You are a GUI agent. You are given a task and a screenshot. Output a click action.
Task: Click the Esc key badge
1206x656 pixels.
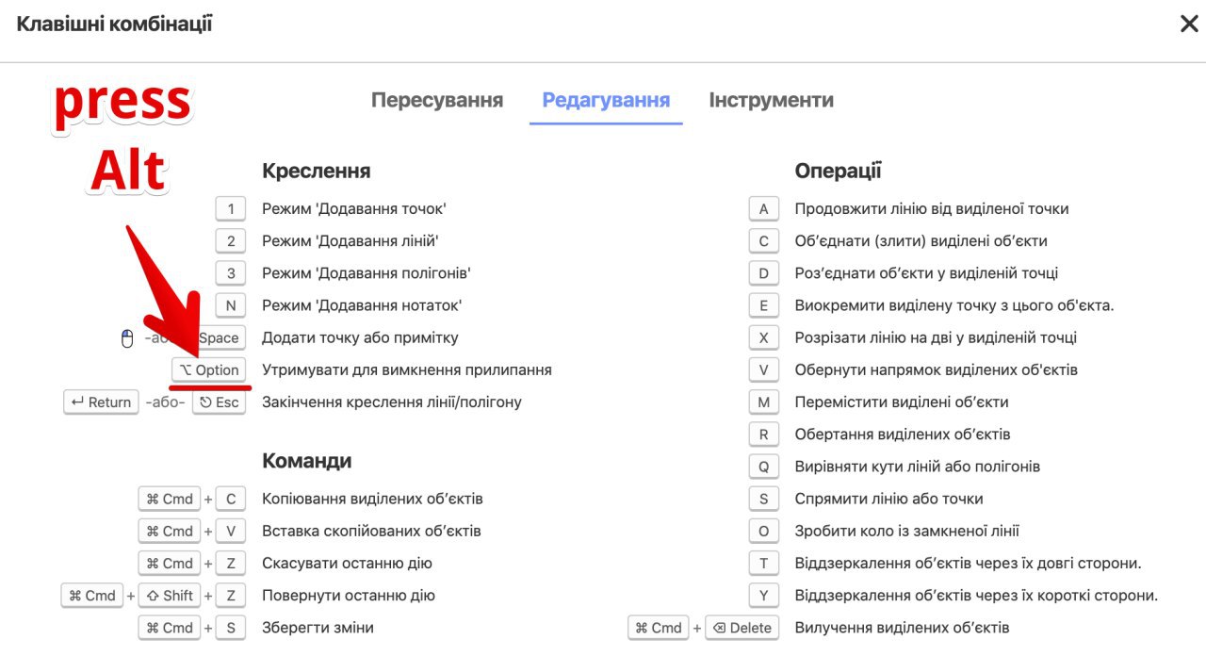point(220,402)
